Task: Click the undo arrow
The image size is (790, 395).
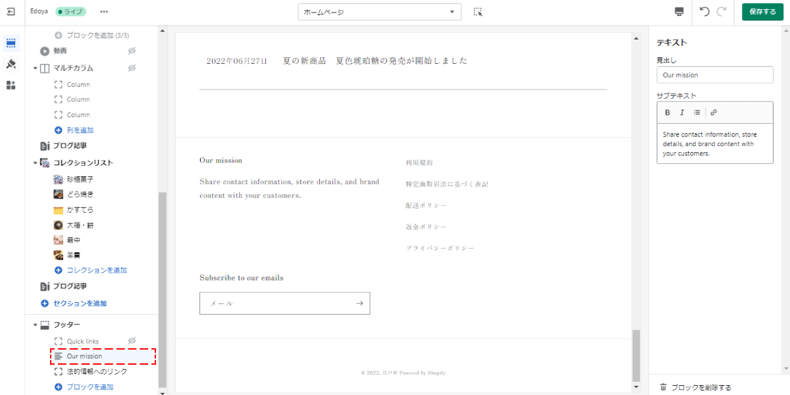Action: click(x=704, y=12)
